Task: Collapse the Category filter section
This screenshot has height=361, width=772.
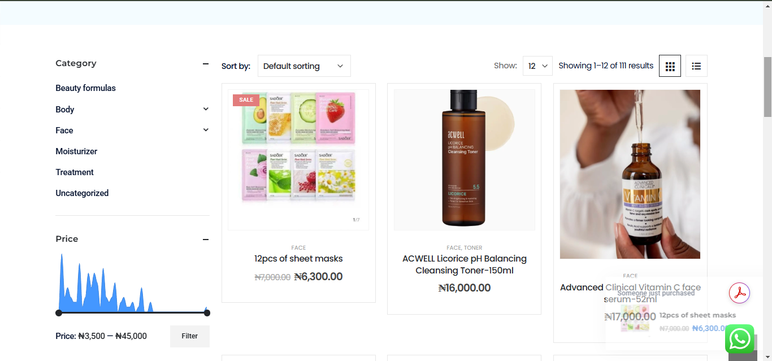Action: tap(206, 64)
